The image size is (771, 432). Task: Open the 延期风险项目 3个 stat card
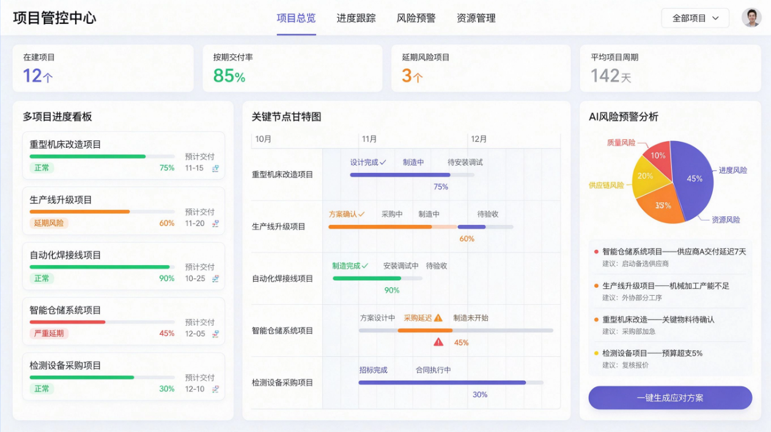tap(481, 68)
